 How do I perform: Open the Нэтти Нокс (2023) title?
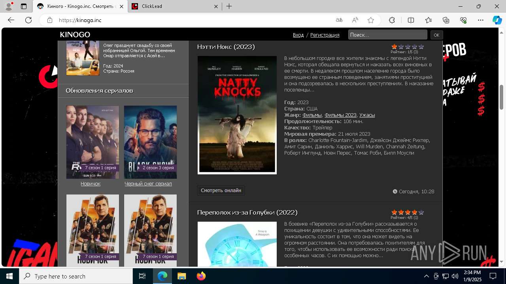click(x=226, y=47)
